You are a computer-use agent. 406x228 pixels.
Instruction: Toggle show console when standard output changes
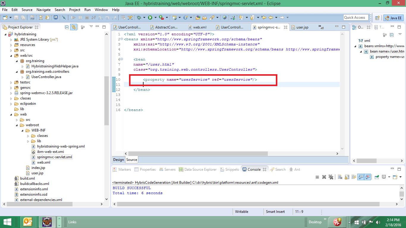[360, 177]
